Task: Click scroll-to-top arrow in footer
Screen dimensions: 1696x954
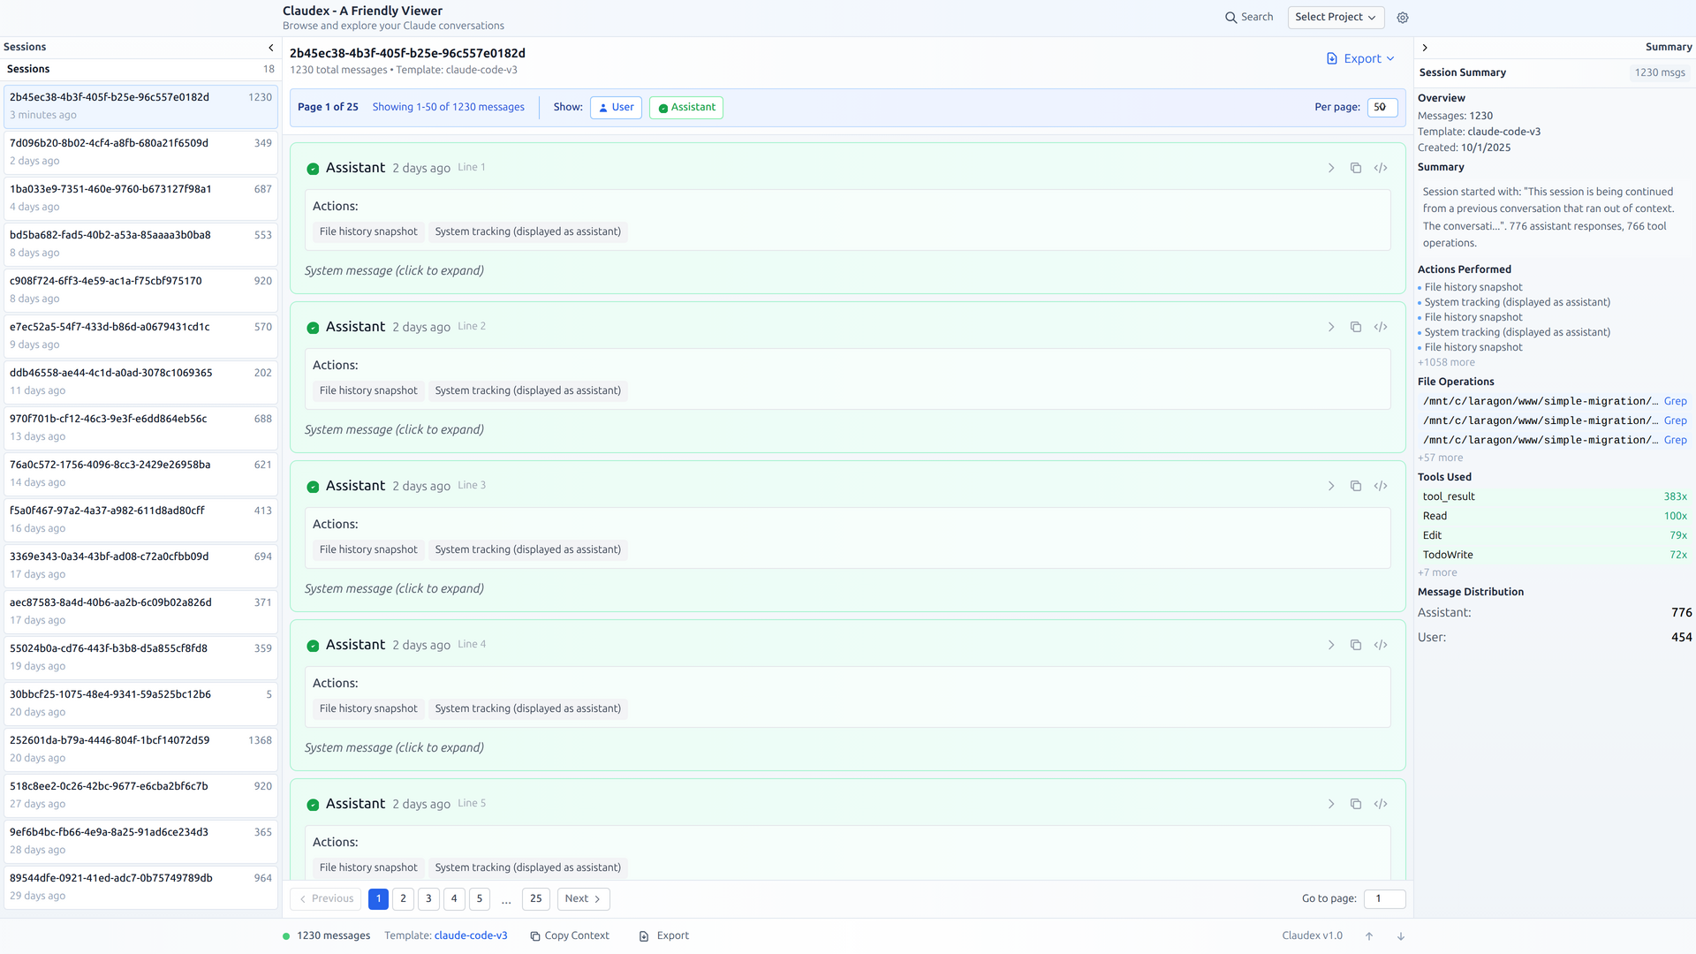Action: click(1369, 936)
